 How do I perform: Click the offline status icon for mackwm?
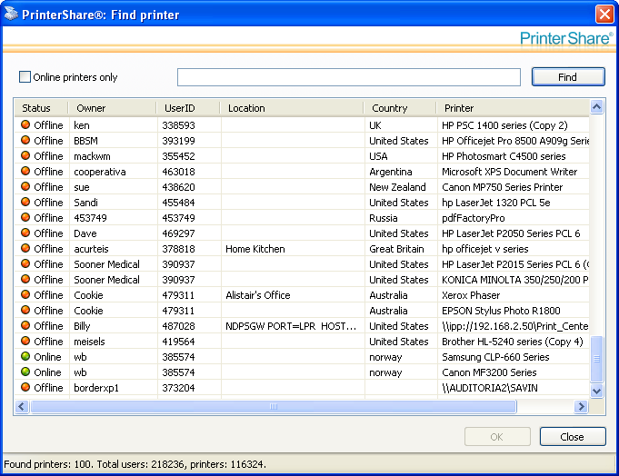coord(25,155)
